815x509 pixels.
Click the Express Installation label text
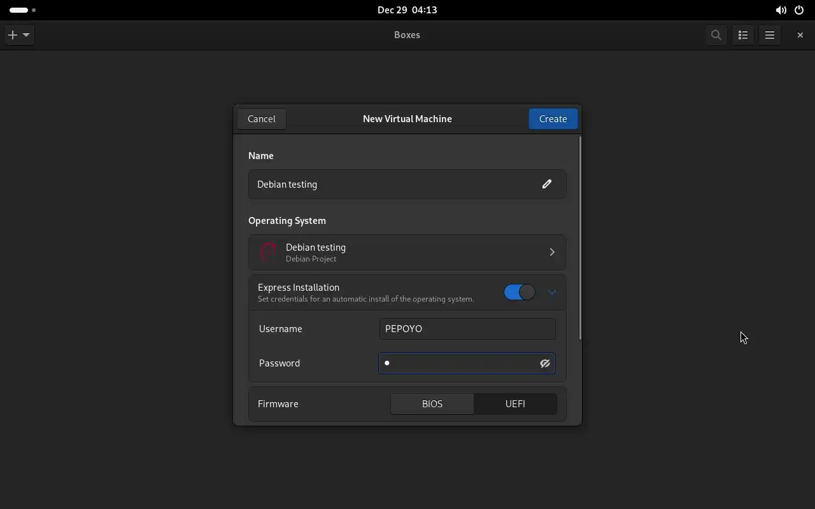pos(299,288)
